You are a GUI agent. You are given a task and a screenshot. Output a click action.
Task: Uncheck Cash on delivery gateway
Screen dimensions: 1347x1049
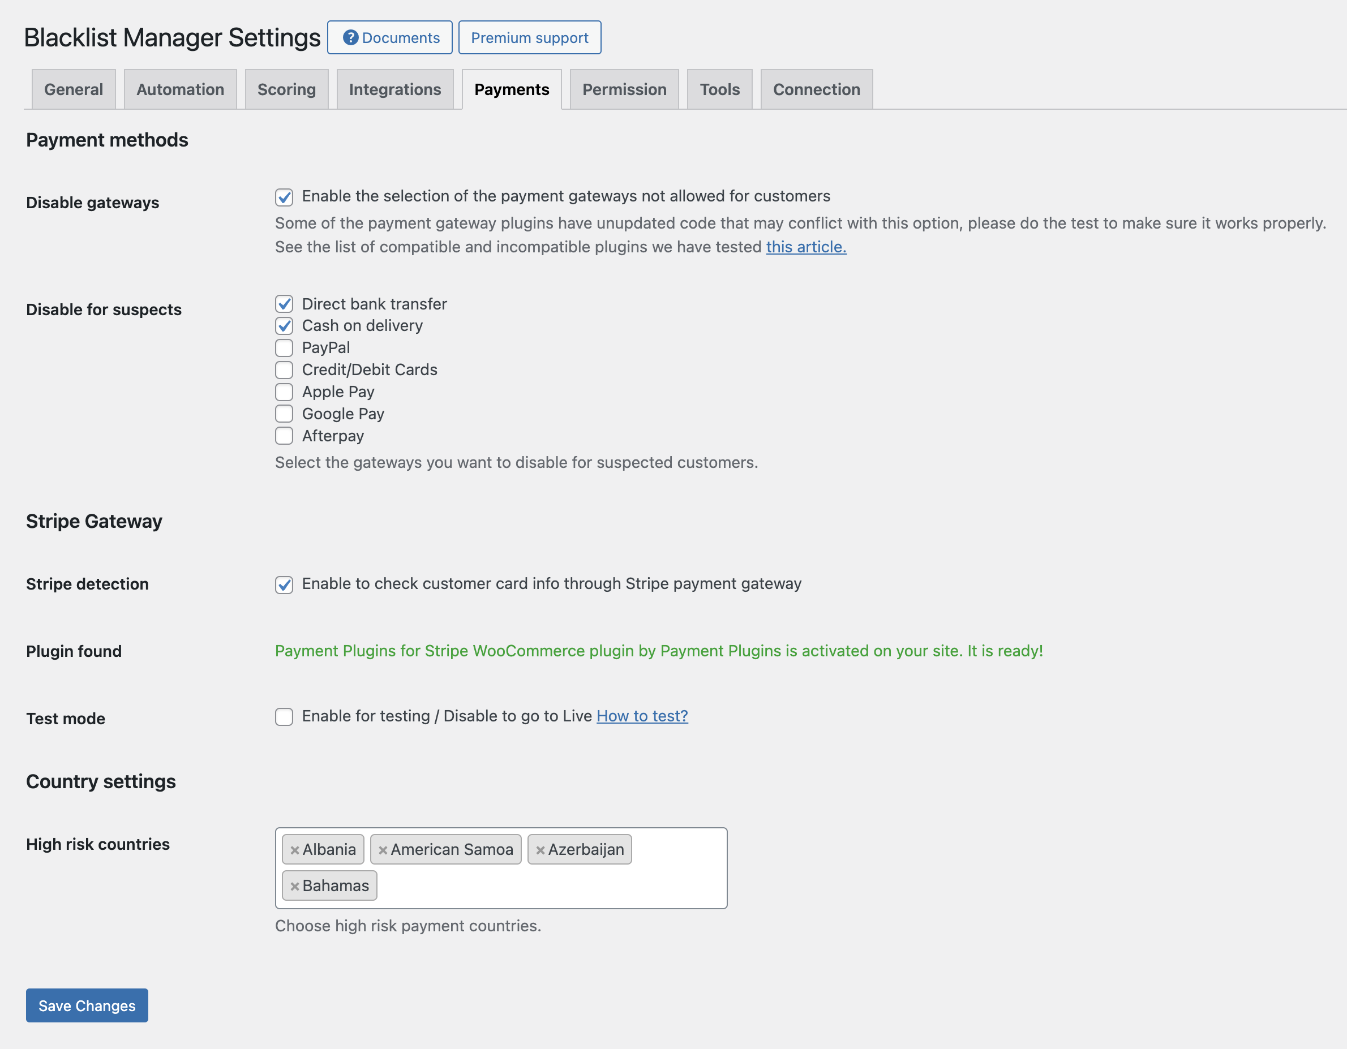[x=284, y=325]
